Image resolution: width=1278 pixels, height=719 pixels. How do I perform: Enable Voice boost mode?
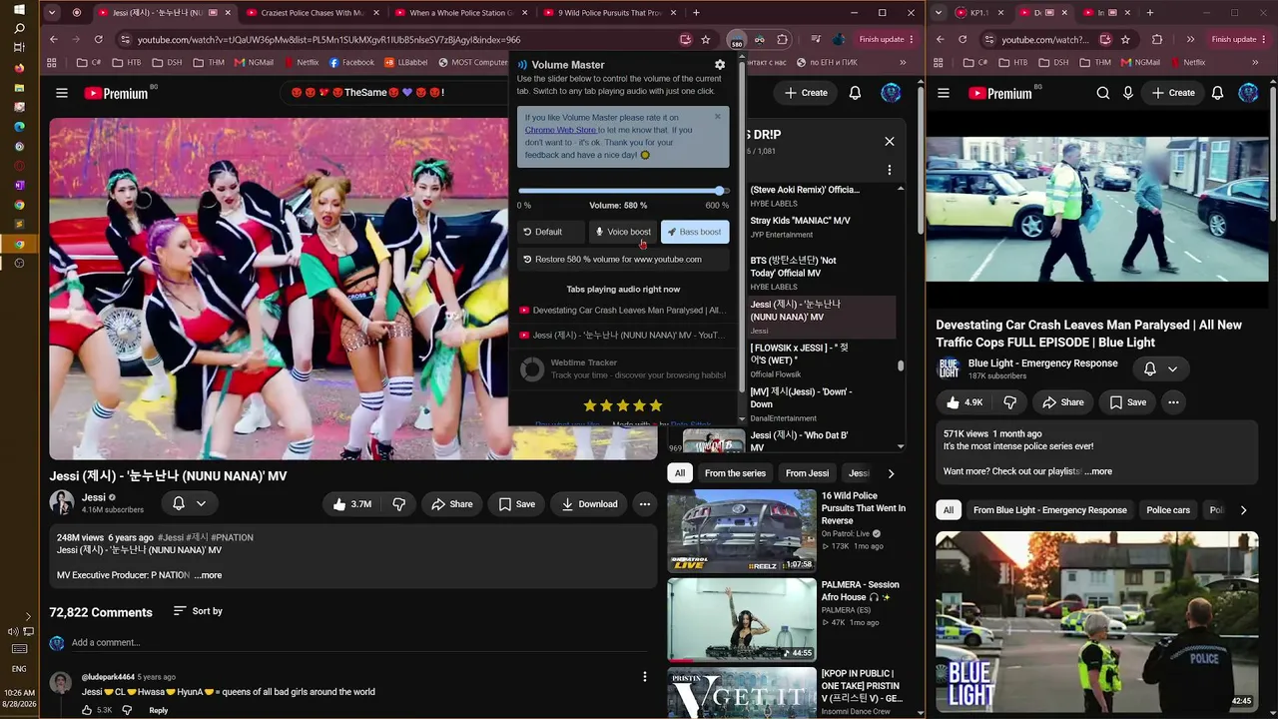coord(623,232)
